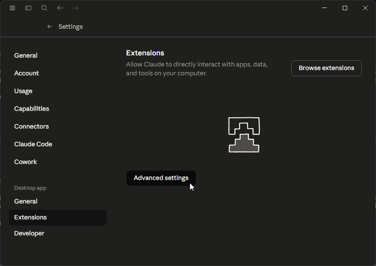Screen dimensions: 376x266
Task: Click the forward navigation arrow icon
Action: (x=75, y=8)
